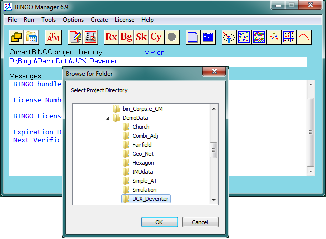Click the red curve graph icon

(x=304, y=37)
